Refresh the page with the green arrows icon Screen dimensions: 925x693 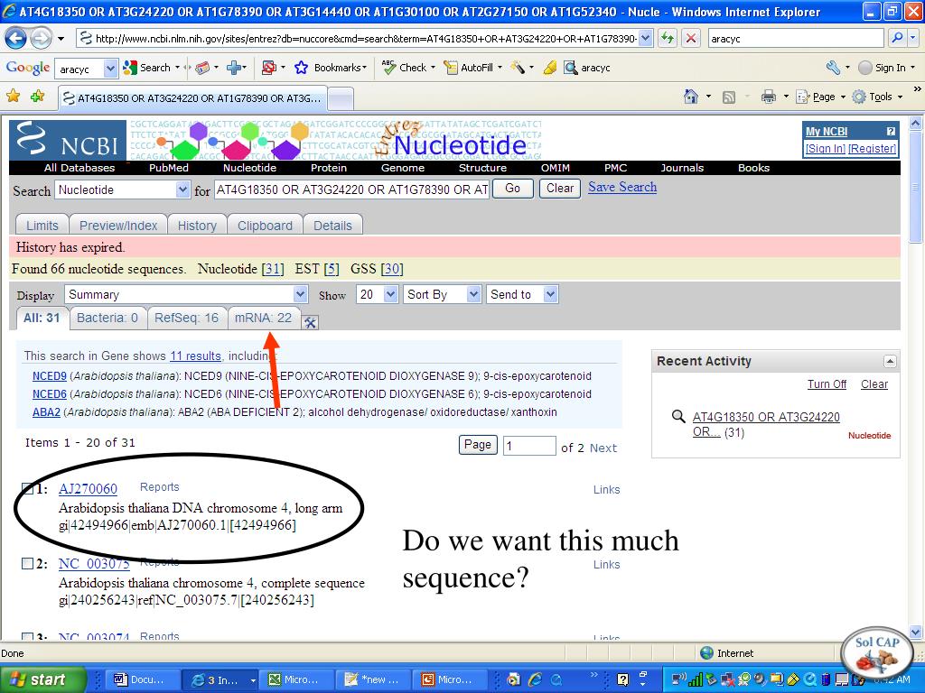pyautogui.click(x=668, y=39)
